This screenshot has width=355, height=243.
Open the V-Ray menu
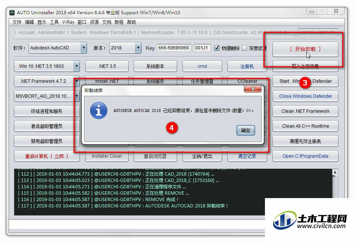tap(68, 22)
